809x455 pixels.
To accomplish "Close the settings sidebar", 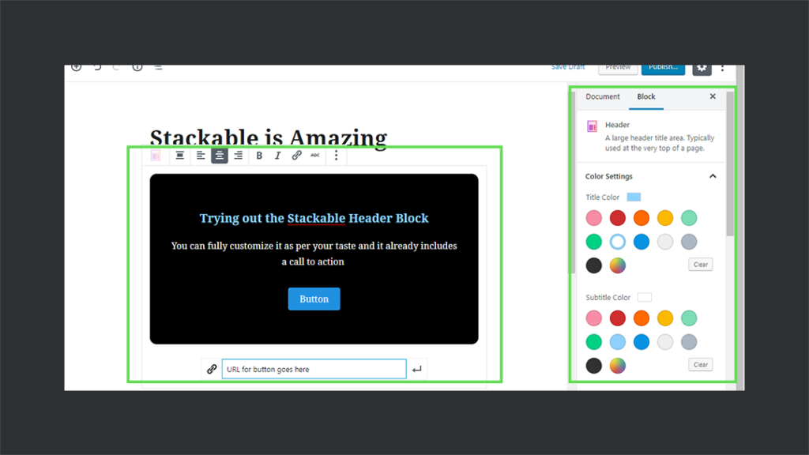I will coord(713,96).
